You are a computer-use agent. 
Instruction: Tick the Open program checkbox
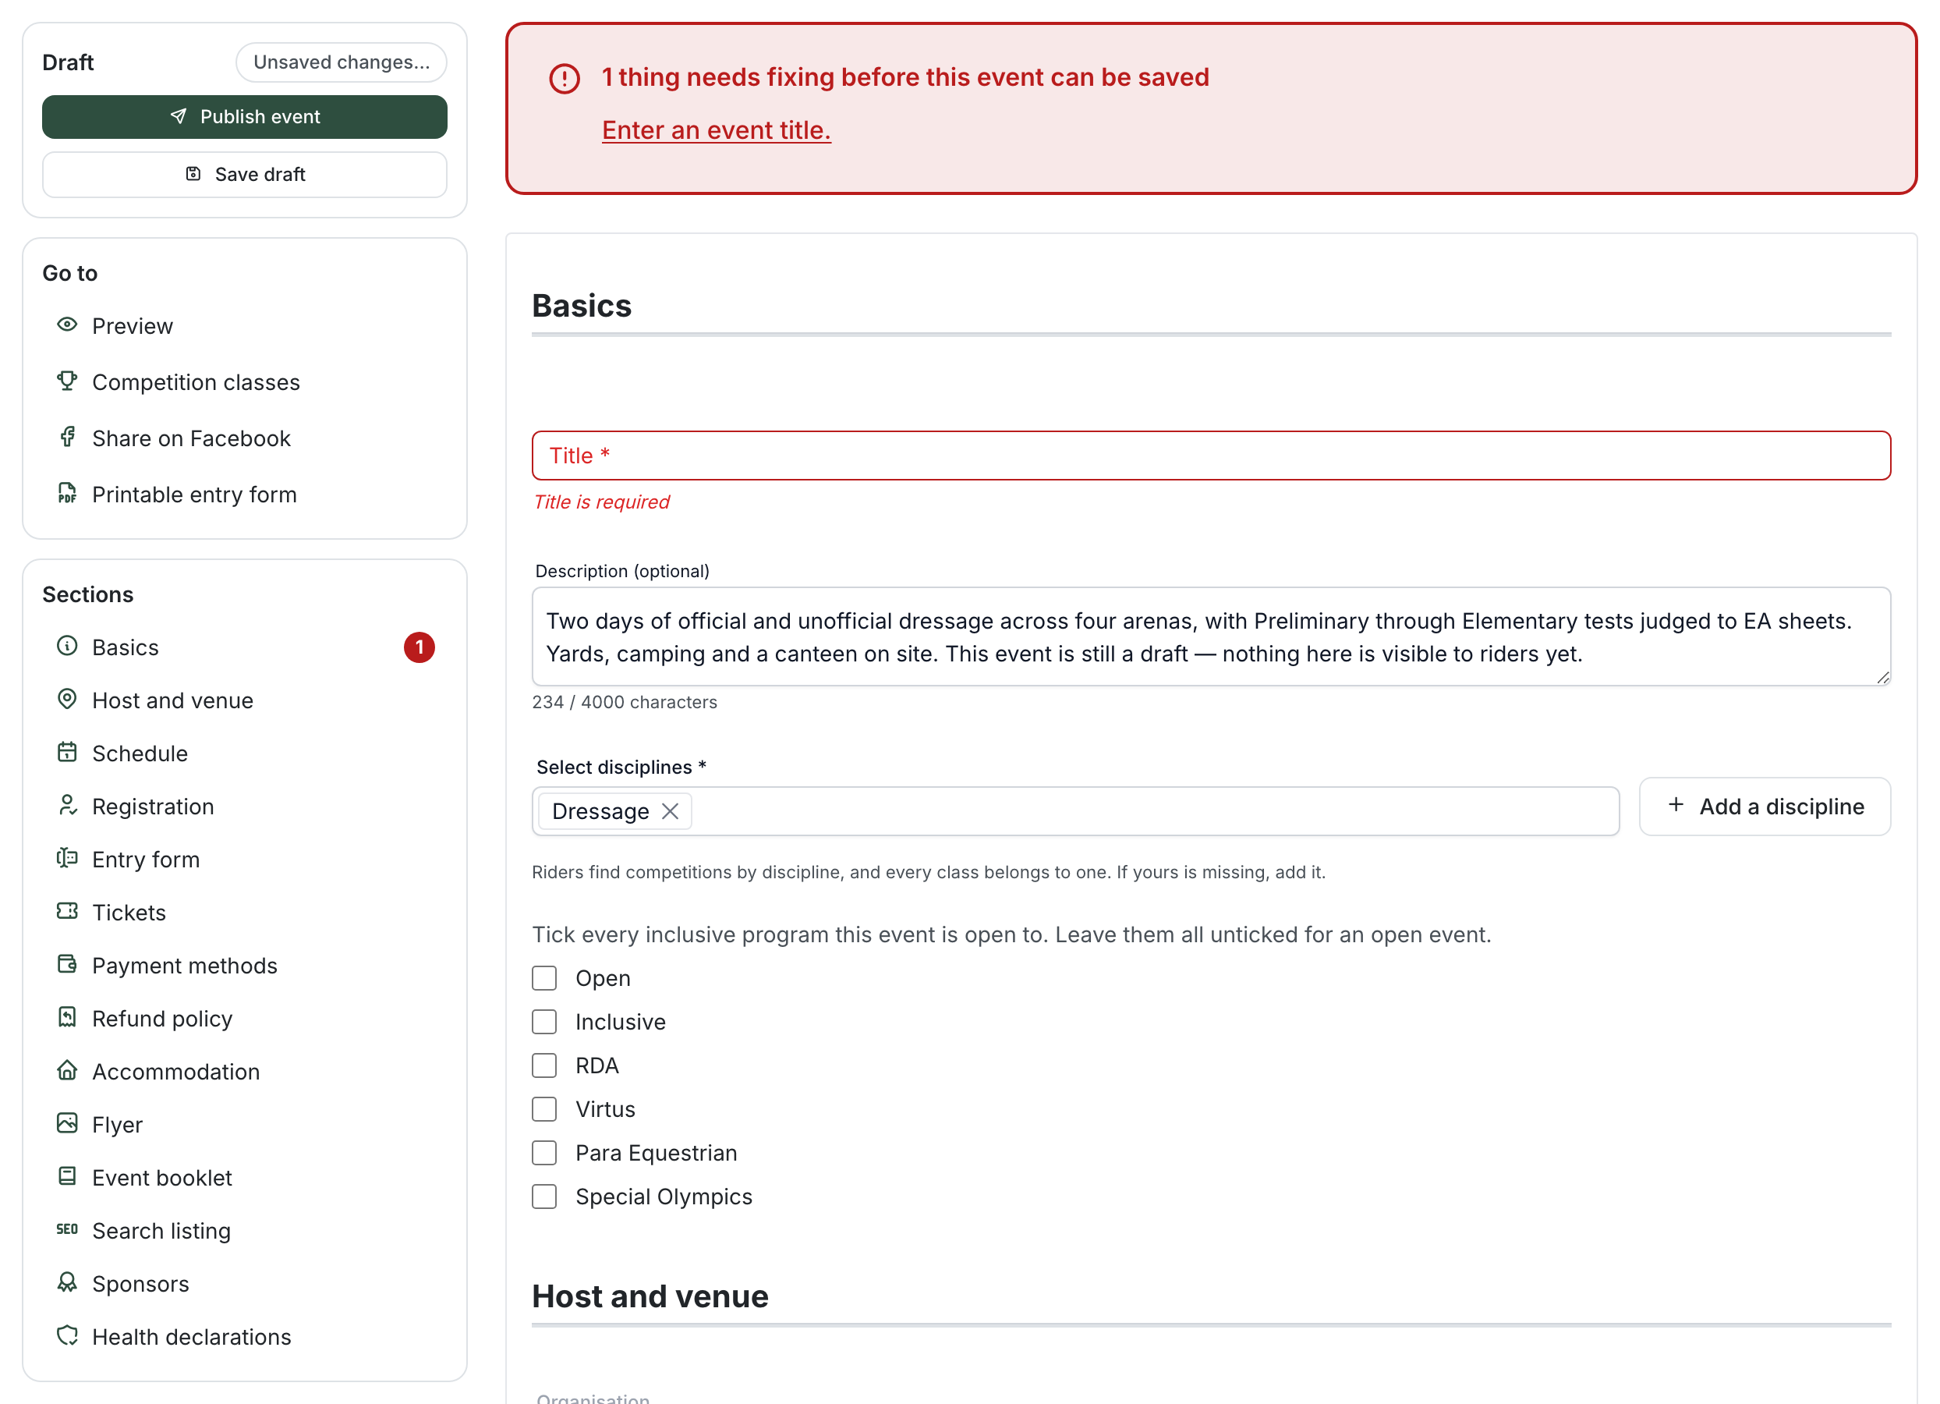544,978
